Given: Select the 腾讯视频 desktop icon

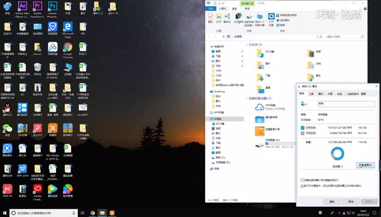Looking at the screenshot, I should coord(52,191).
